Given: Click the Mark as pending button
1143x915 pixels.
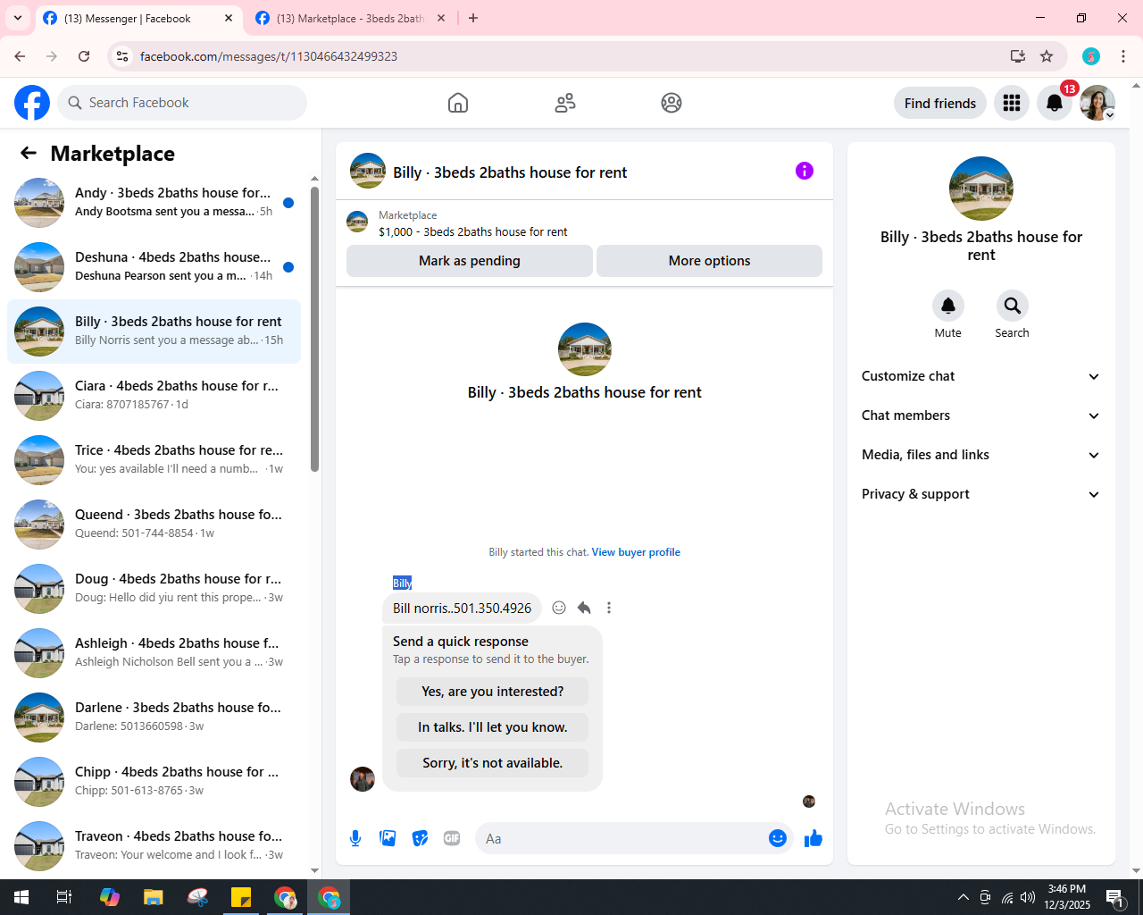Looking at the screenshot, I should (470, 261).
